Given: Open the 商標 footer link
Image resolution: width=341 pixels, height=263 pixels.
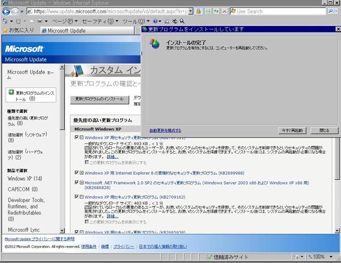Looking at the screenshot, I should point(105,246).
